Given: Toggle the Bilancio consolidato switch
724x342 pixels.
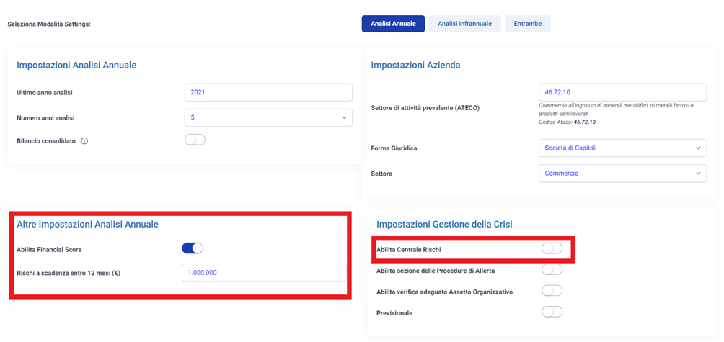Looking at the screenshot, I should point(195,140).
